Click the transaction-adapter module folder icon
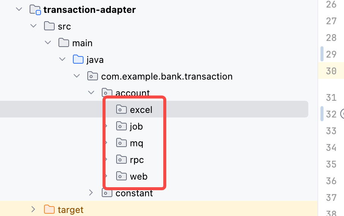 tap(35, 10)
